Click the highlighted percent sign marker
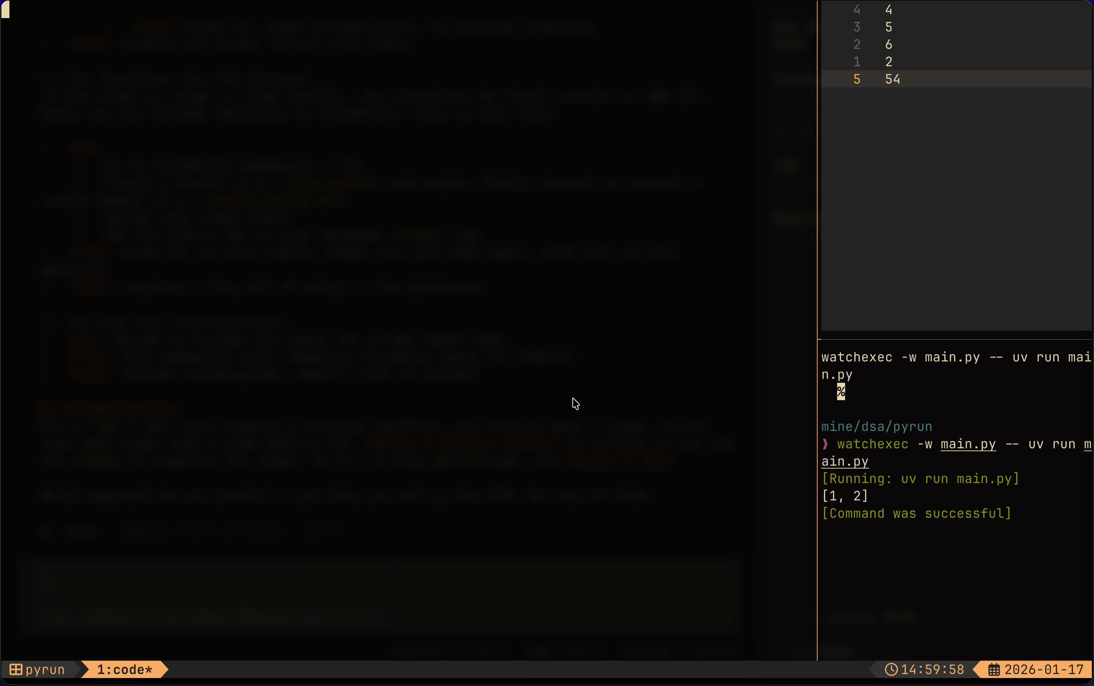 pos(841,391)
